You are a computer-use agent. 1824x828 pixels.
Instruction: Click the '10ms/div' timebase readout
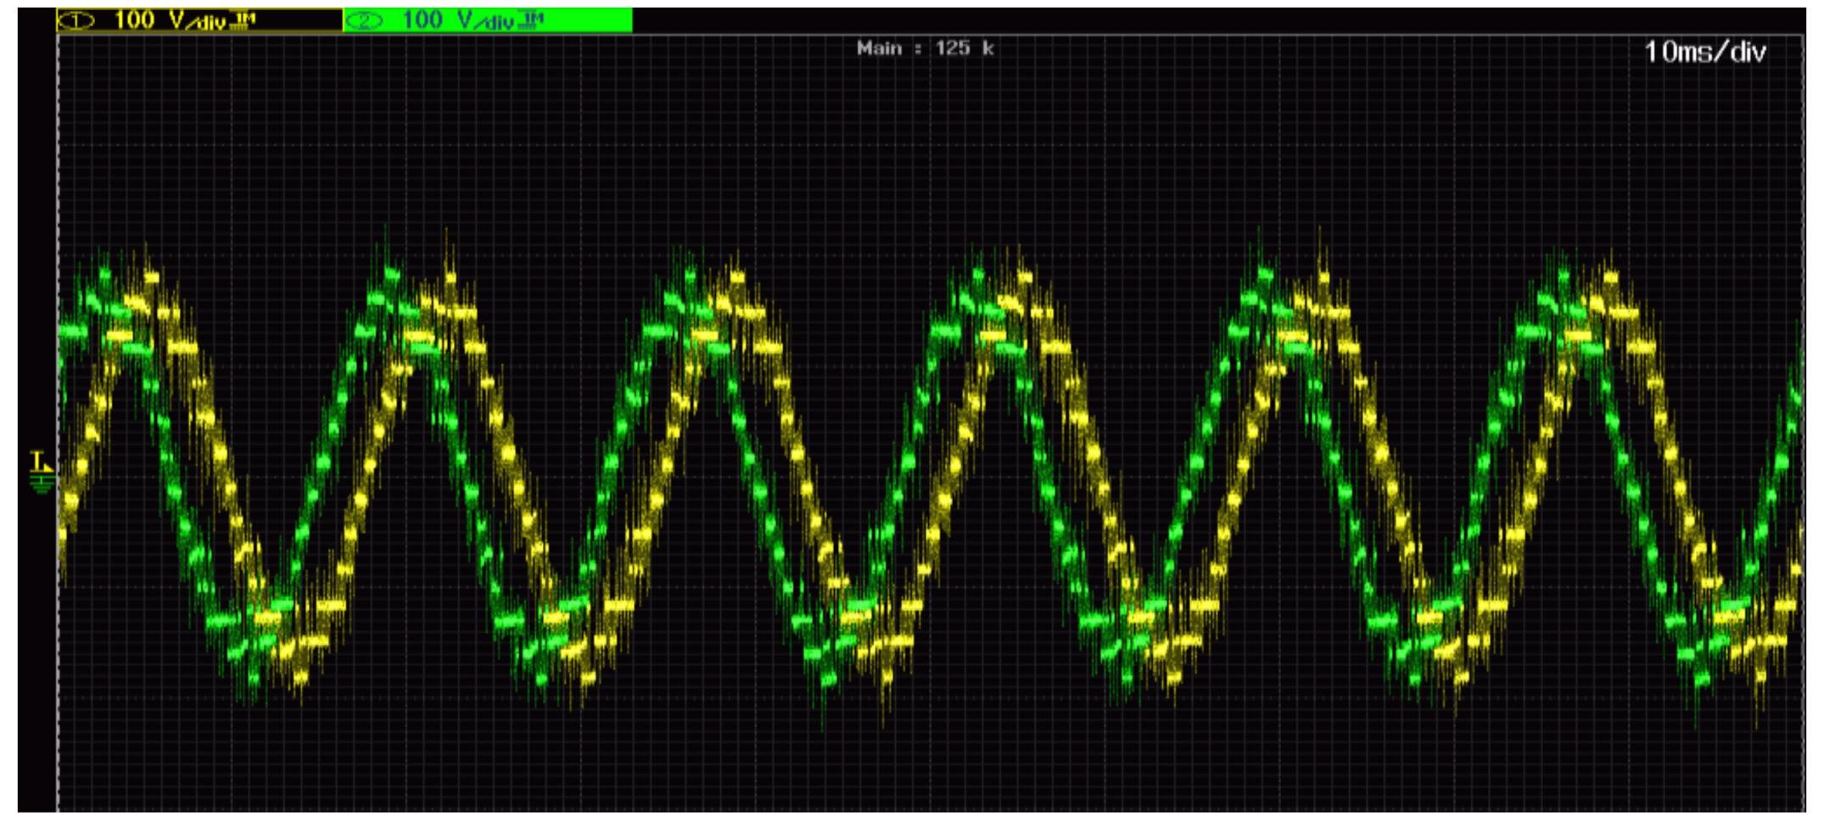1705,53
